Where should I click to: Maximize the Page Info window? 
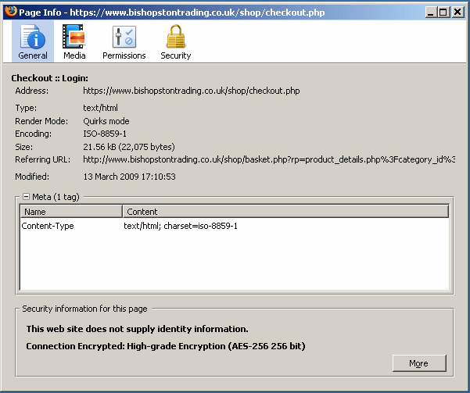(444, 12)
